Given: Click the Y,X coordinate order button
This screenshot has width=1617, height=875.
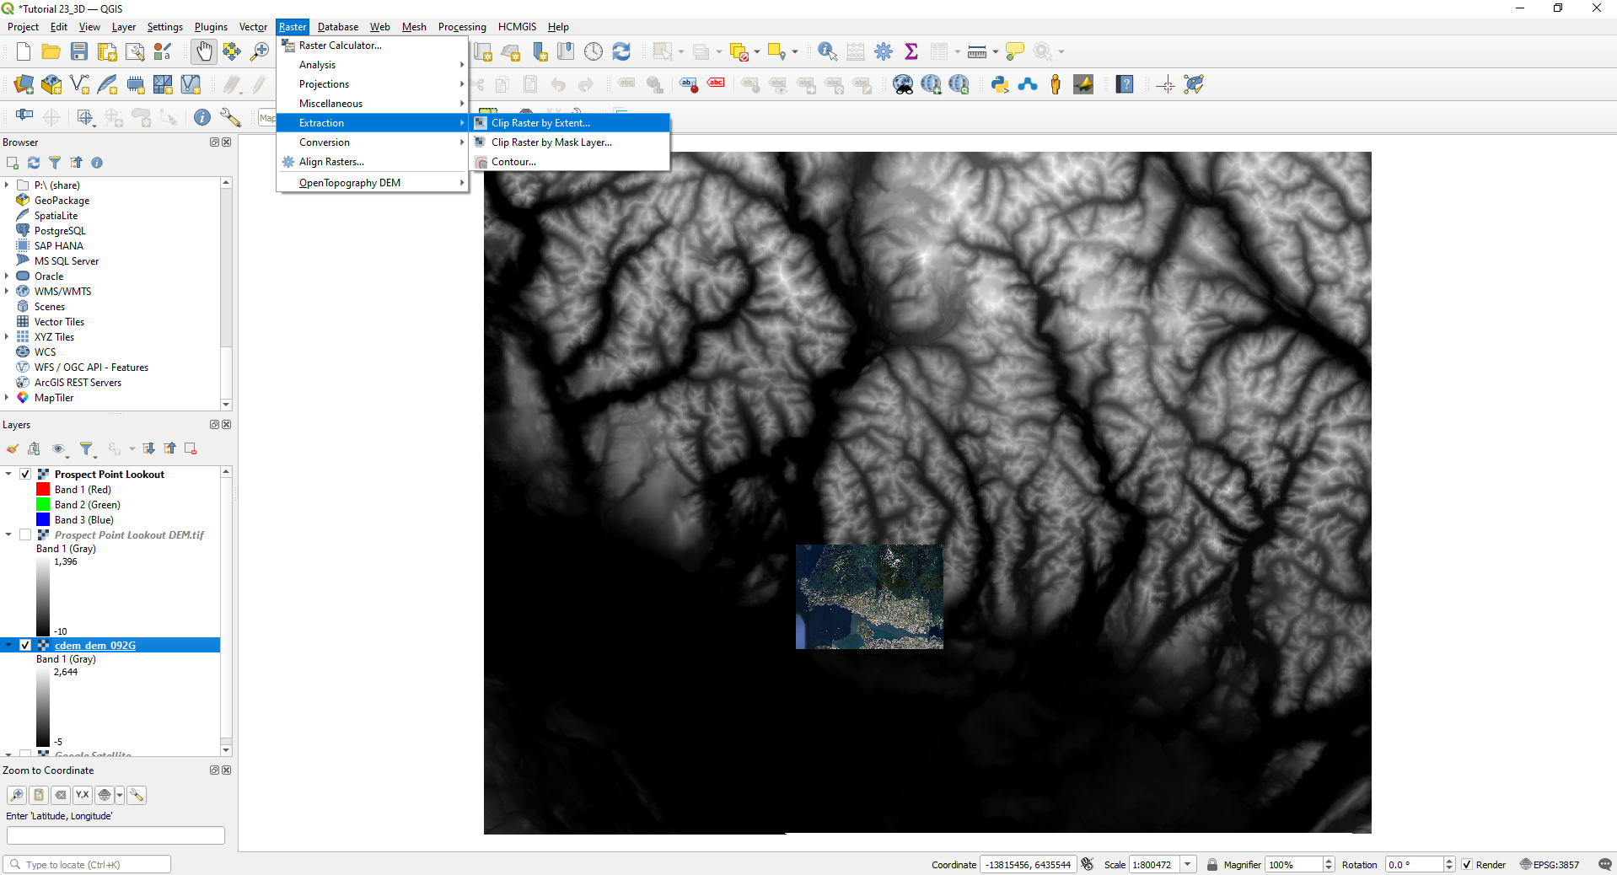Looking at the screenshot, I should click(x=82, y=795).
